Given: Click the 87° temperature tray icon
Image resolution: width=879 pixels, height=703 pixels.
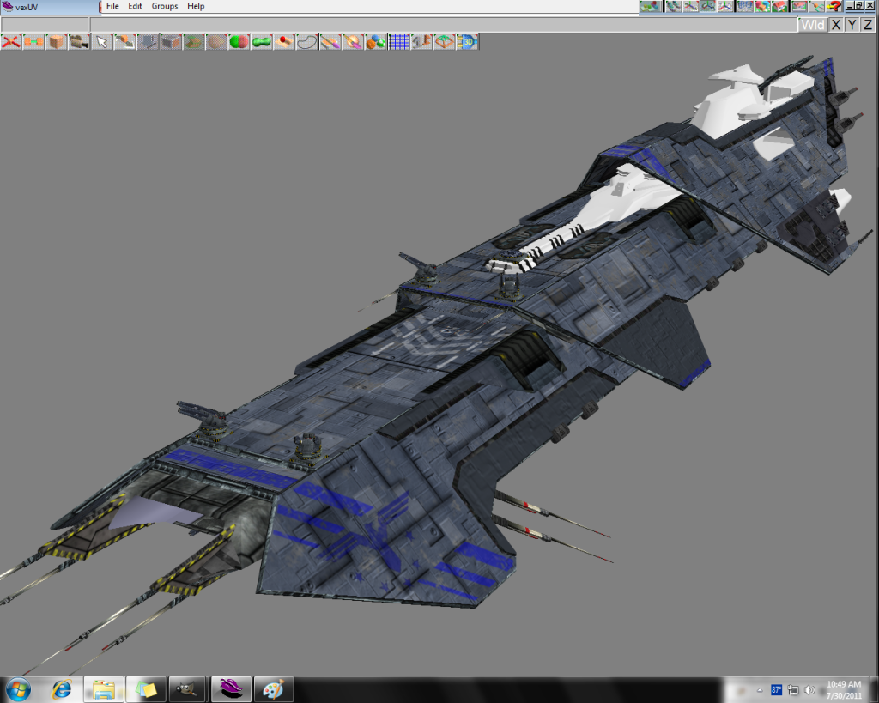Looking at the screenshot, I should click(776, 690).
